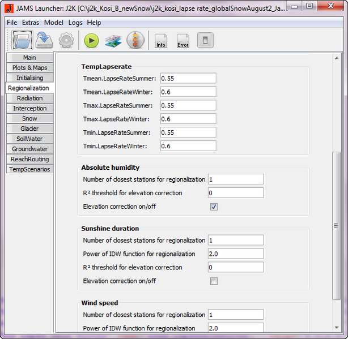Click the save model drive icon
348x339 pixels.
click(44, 40)
